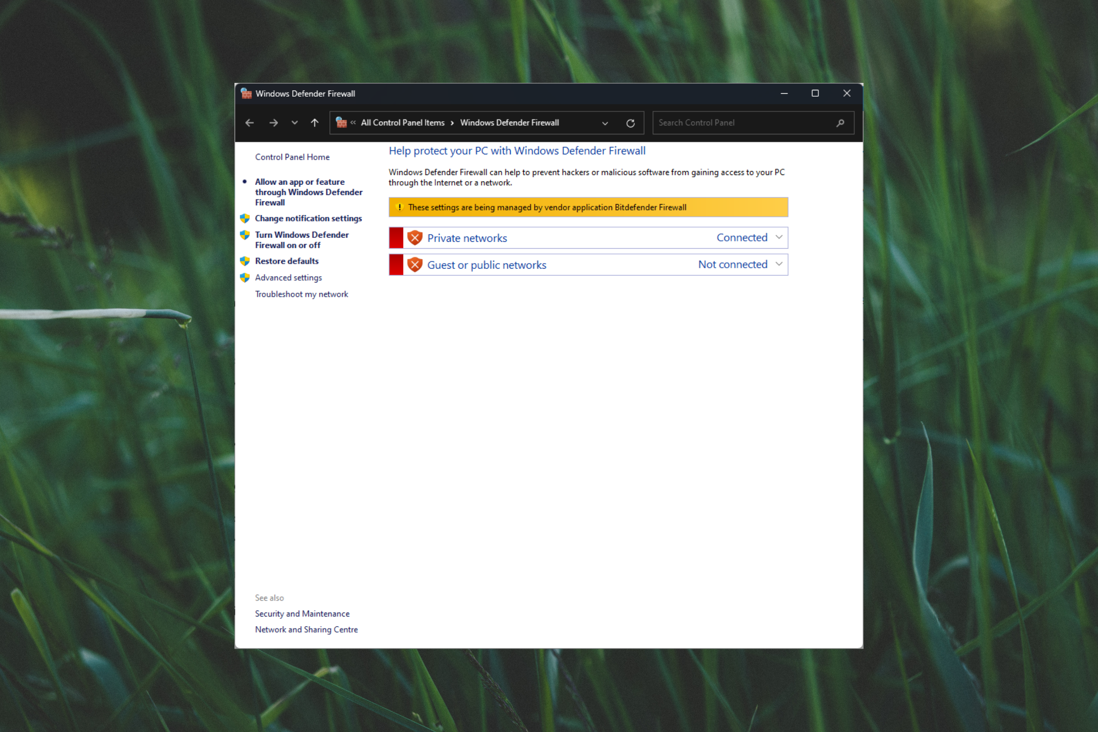
Task: Click the Forward navigation arrow
Action: click(273, 123)
